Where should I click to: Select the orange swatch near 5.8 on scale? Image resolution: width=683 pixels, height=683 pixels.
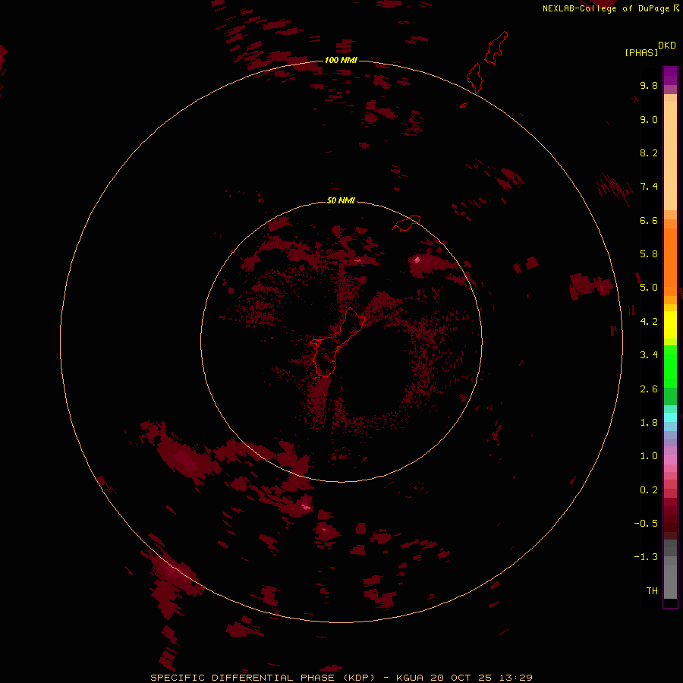(x=670, y=254)
